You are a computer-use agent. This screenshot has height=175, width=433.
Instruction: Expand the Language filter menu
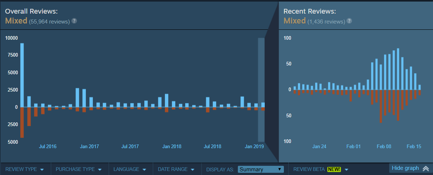tap(130, 169)
